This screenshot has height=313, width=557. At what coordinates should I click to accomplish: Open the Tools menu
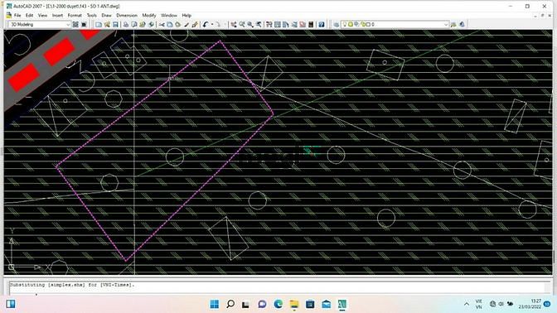coord(92,15)
